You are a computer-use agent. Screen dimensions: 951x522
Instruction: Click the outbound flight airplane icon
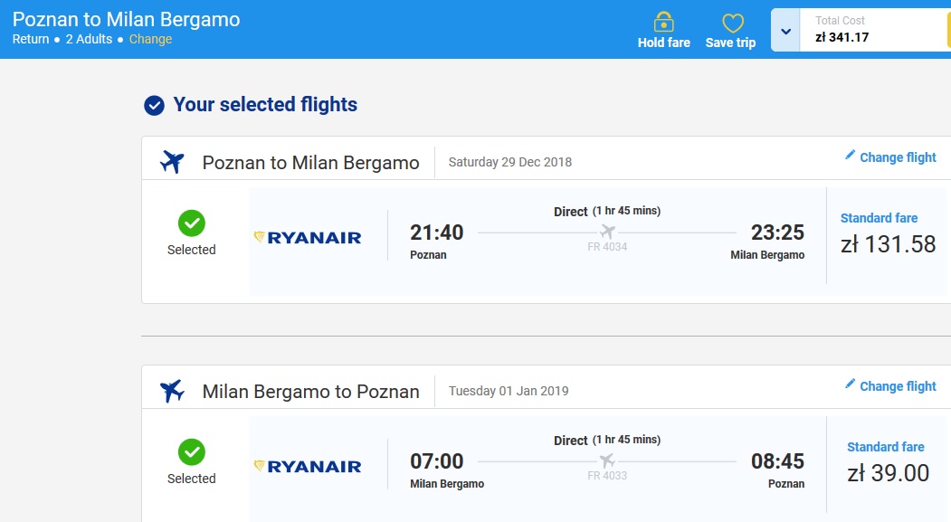pyautogui.click(x=172, y=162)
